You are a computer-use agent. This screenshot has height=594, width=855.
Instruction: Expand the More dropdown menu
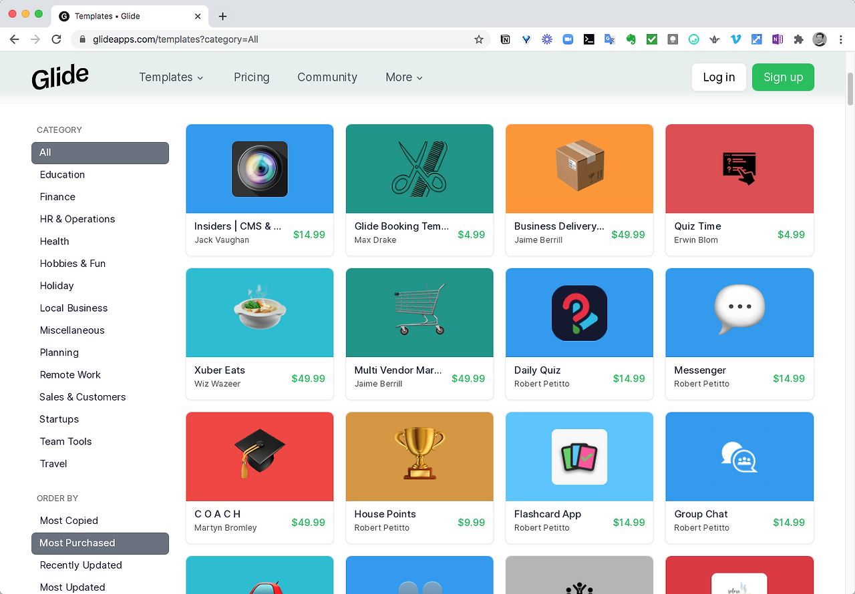tap(404, 77)
